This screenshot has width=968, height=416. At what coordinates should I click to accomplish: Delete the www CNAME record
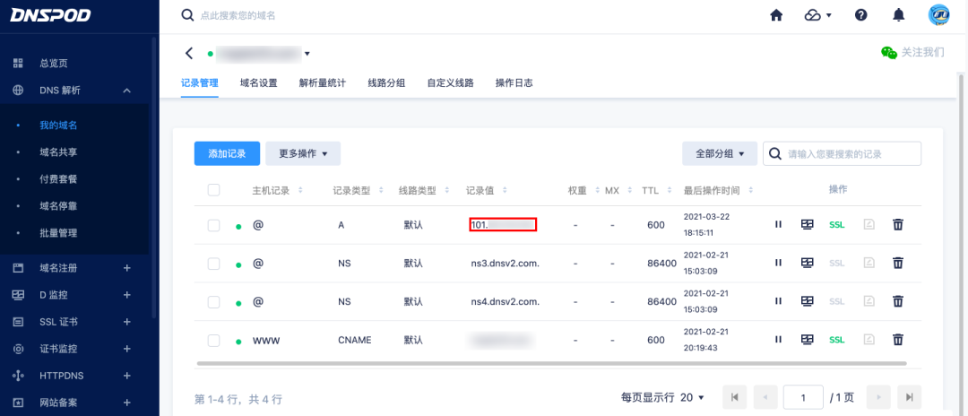click(x=898, y=340)
